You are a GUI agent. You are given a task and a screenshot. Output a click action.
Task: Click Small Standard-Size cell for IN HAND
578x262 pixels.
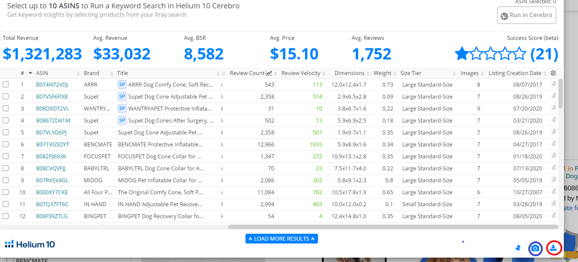coord(427,204)
